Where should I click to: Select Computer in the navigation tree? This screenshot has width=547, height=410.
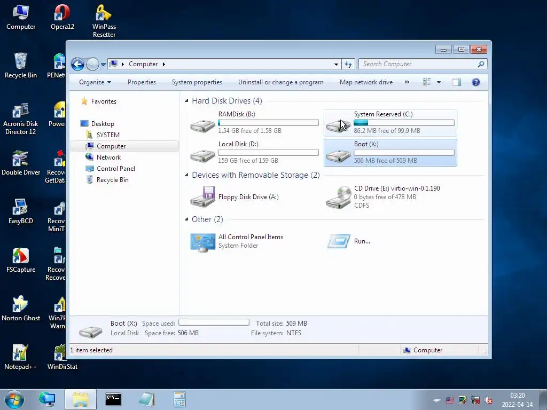click(124, 146)
